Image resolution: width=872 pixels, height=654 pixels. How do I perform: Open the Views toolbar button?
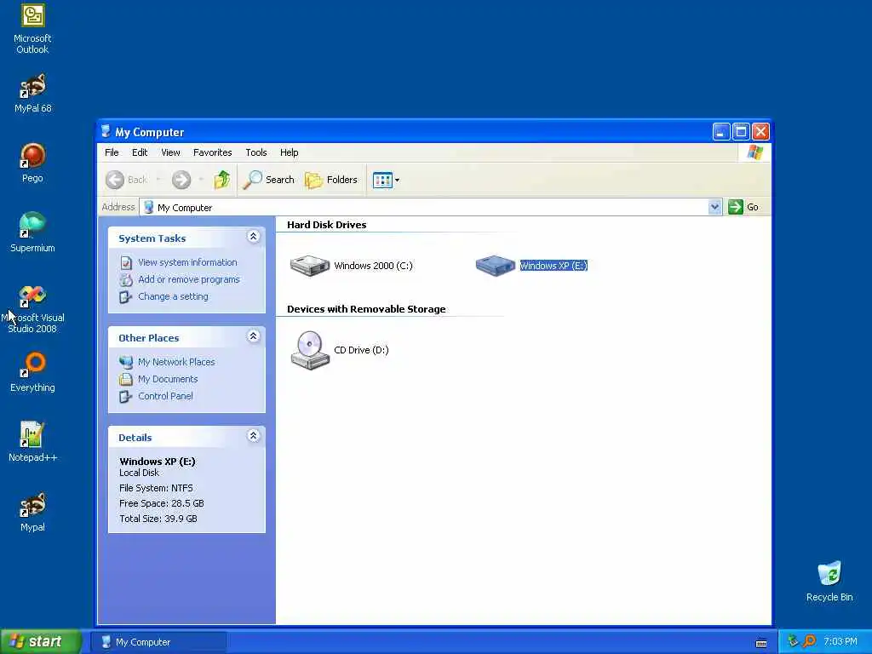point(386,180)
